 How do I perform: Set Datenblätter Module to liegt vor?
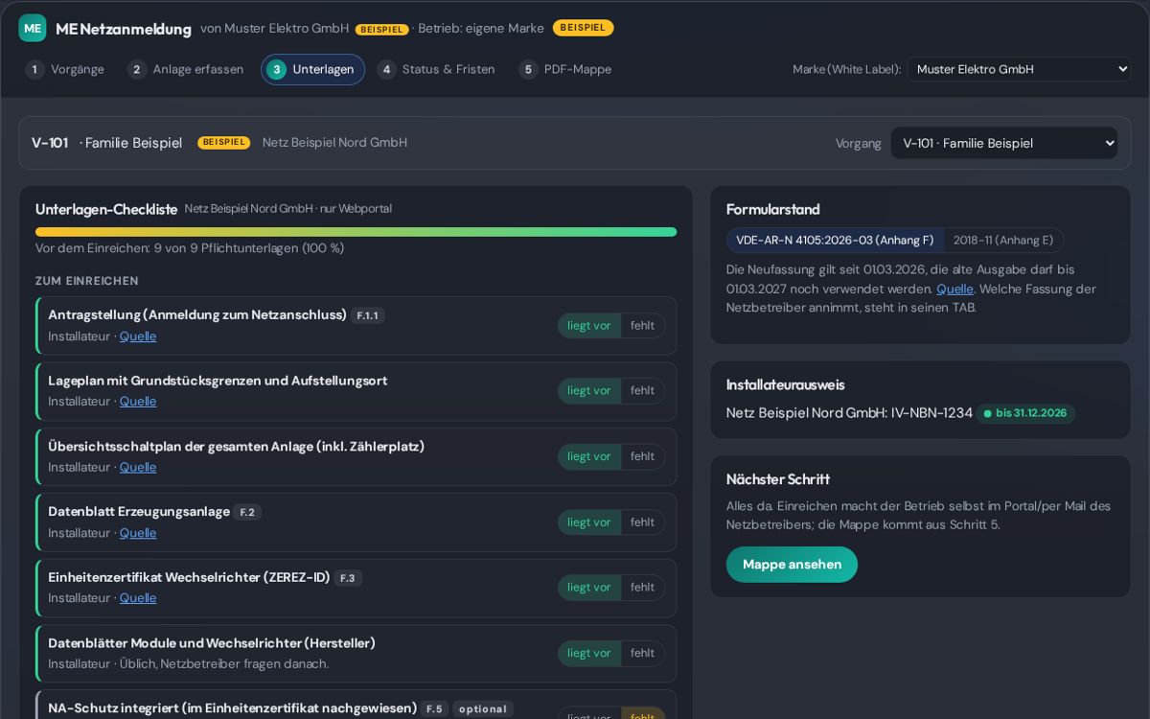(588, 653)
